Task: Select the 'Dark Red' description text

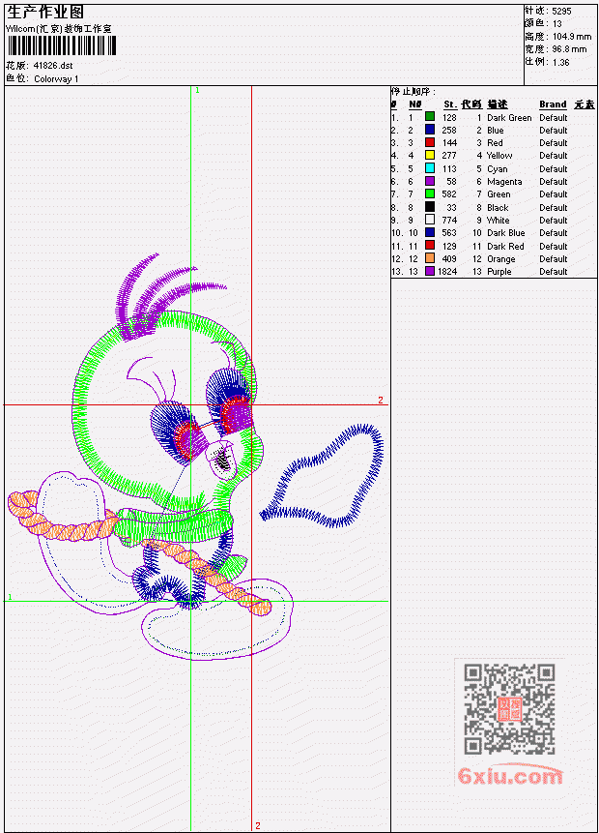Action: [505, 247]
